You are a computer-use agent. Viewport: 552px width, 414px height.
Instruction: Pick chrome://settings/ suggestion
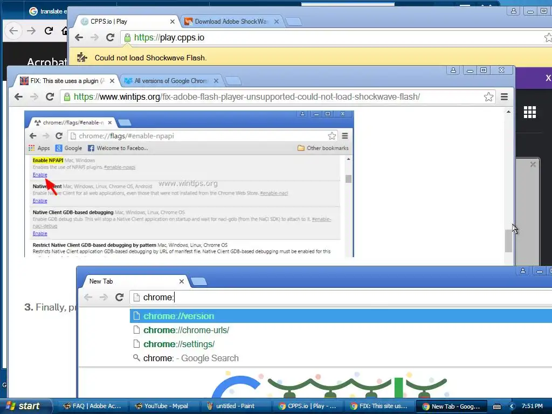click(x=341, y=344)
